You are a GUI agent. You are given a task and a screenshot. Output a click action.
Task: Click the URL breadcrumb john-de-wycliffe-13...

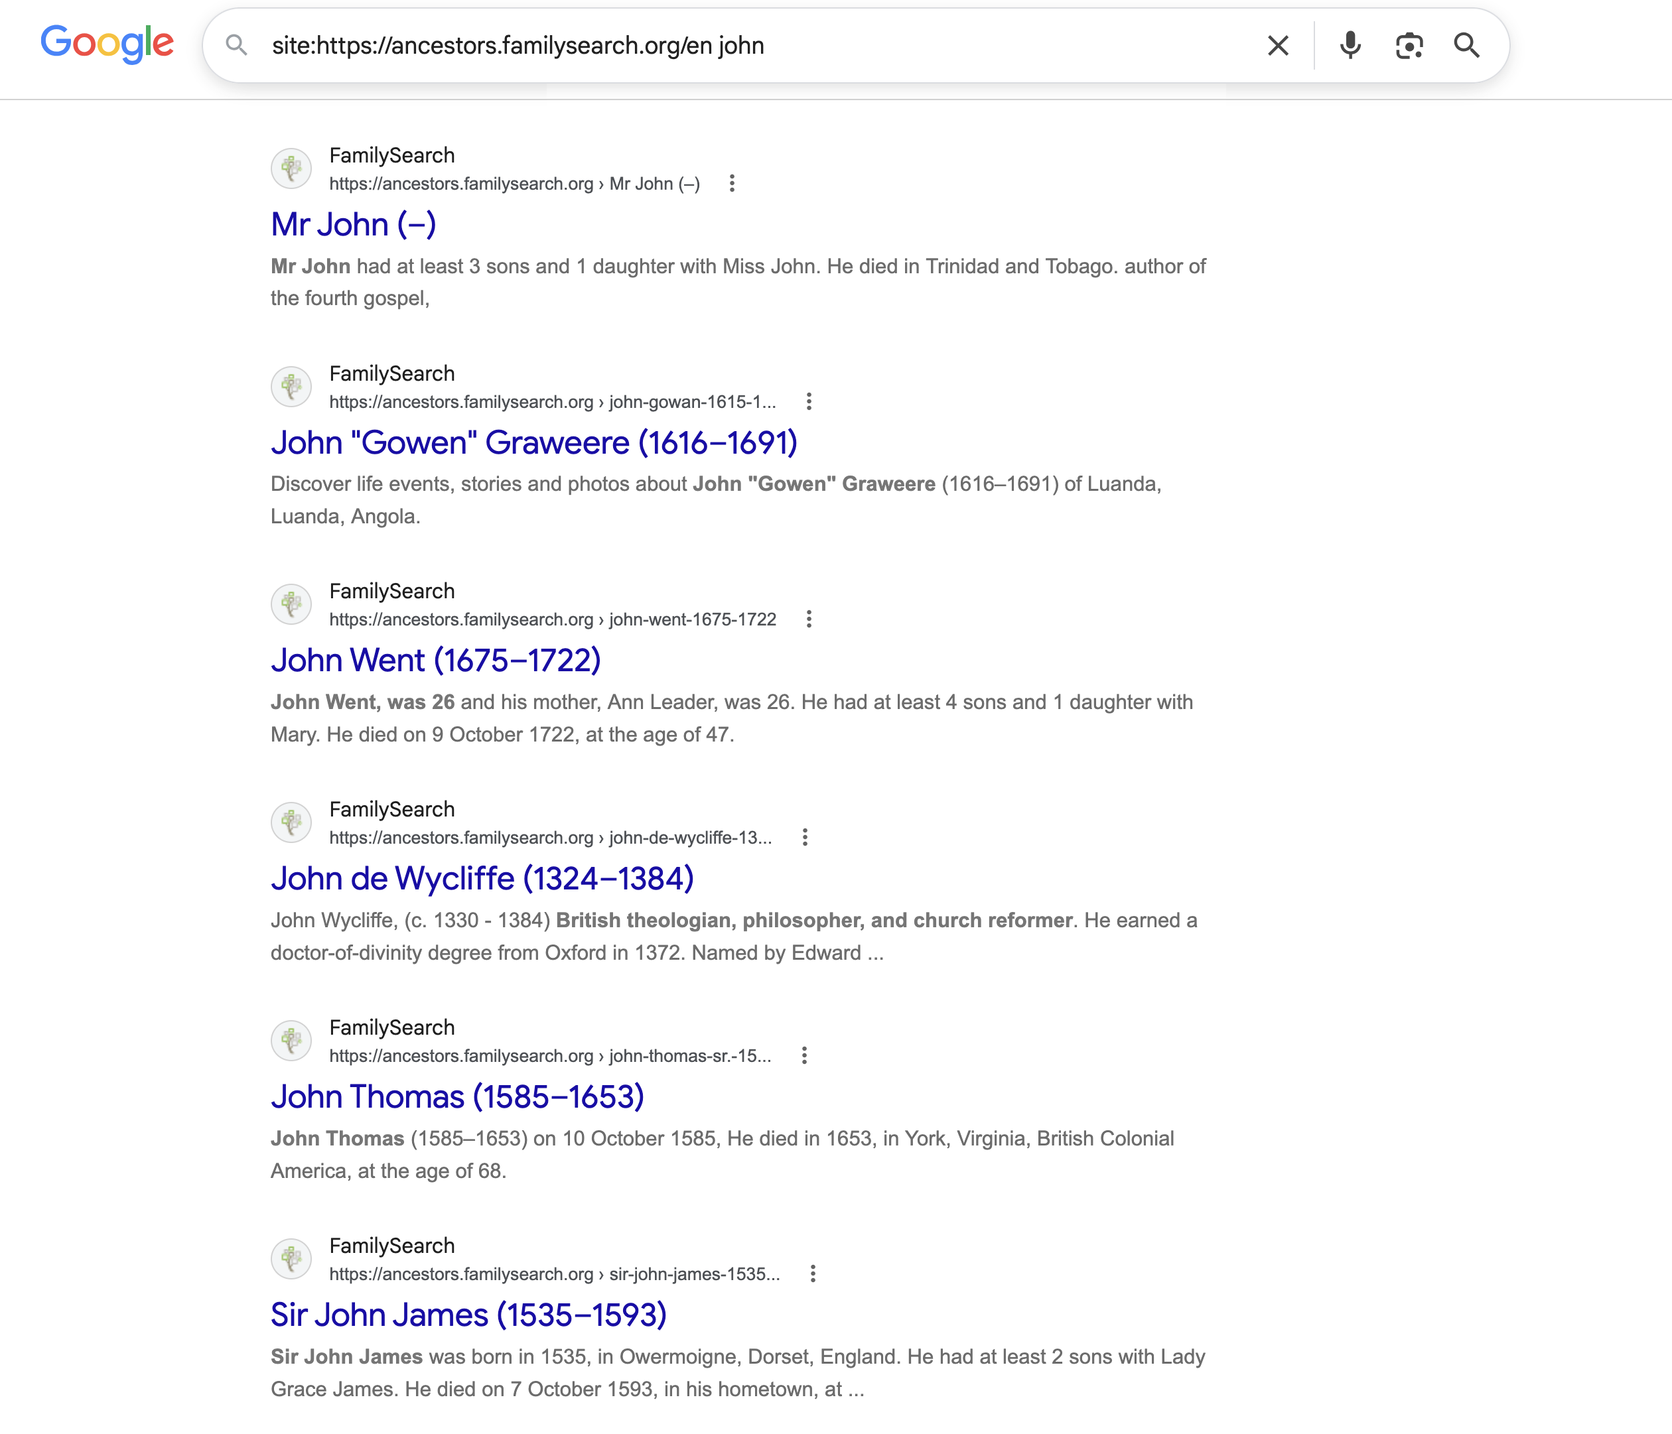pyautogui.click(x=550, y=837)
